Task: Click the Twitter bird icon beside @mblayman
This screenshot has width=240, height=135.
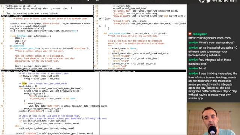Action: [x=208, y=1]
